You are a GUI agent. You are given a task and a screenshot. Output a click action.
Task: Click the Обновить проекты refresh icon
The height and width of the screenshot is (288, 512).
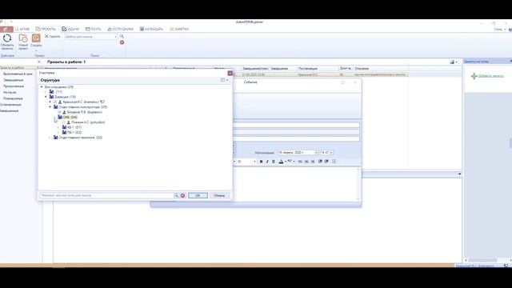7,38
